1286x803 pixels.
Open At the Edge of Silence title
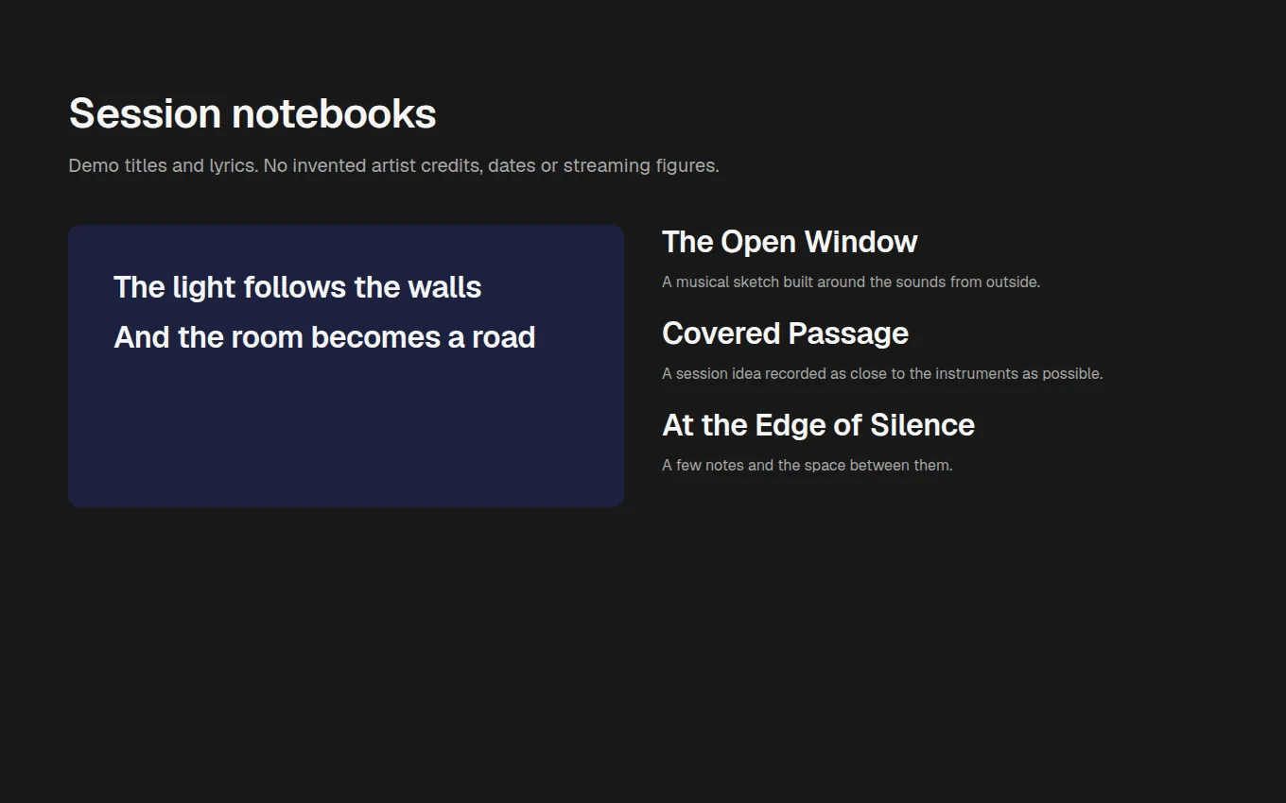818,425
